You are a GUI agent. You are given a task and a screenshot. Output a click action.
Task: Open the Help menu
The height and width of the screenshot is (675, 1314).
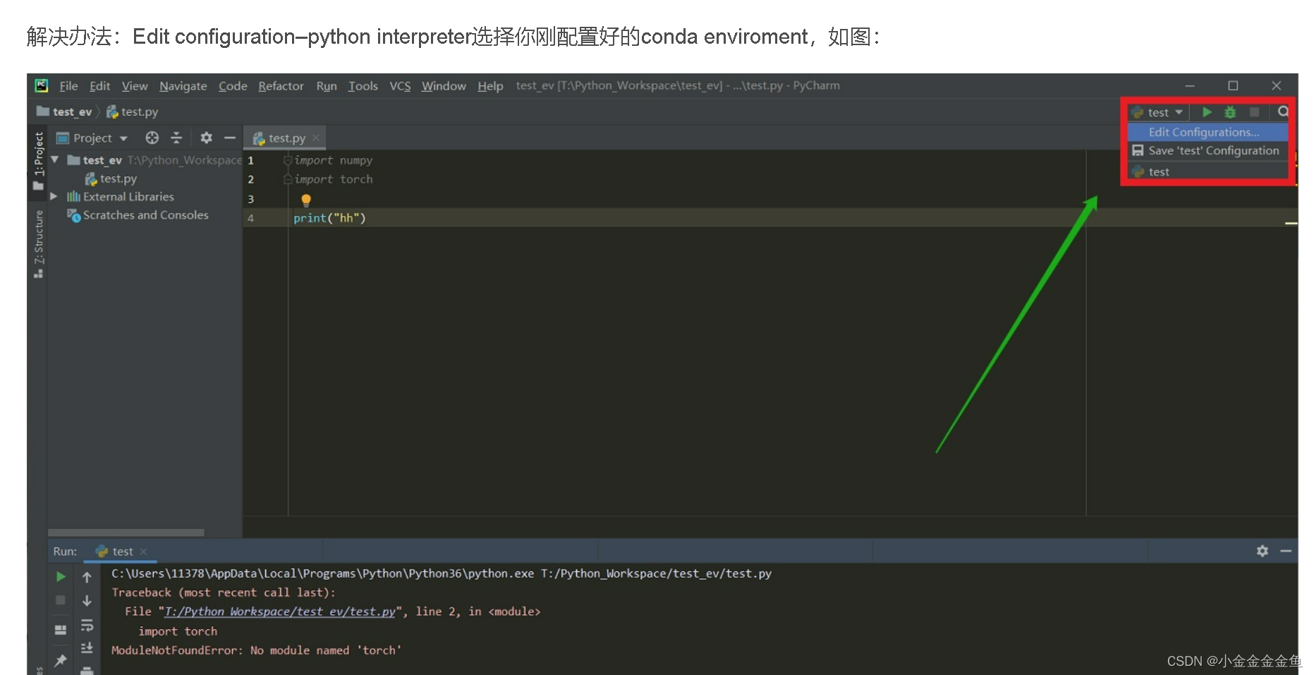pos(490,85)
